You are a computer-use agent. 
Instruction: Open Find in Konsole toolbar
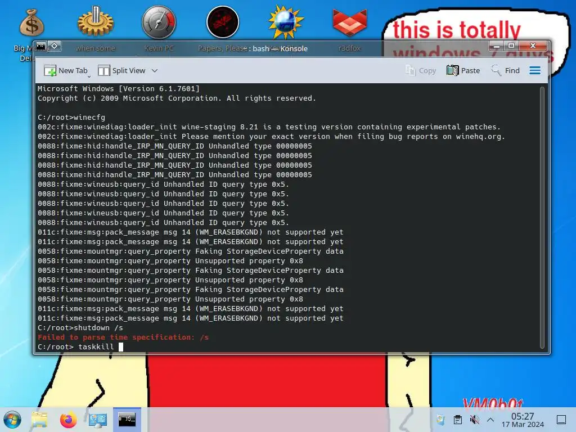coord(506,70)
